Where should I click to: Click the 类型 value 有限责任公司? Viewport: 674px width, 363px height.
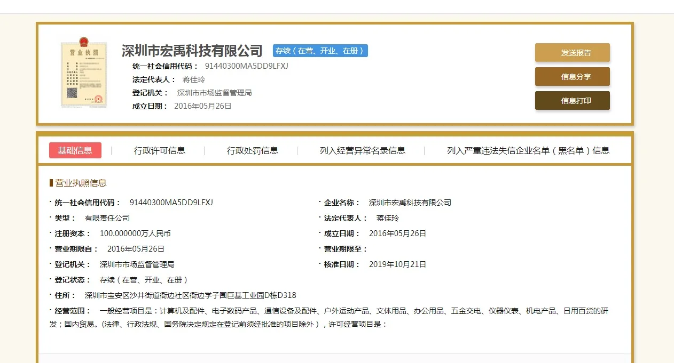107,218
